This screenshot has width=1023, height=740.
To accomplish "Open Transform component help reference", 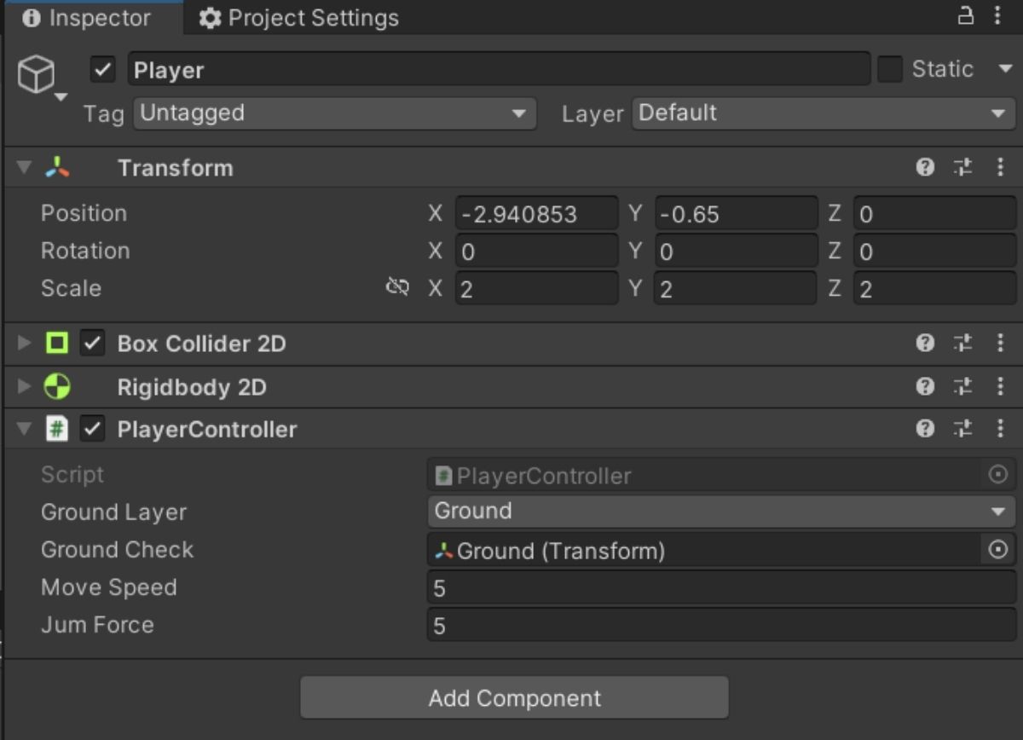I will coord(925,168).
